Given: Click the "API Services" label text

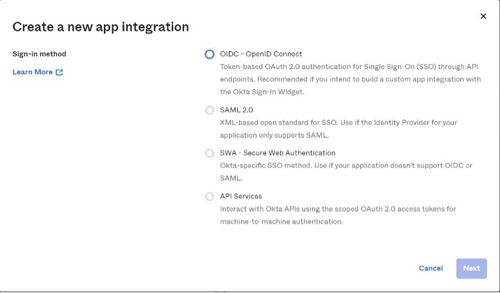Looking at the screenshot, I should coord(241,196).
